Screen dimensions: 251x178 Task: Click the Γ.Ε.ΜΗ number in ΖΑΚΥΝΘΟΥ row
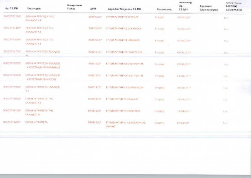[x=12, y=28]
